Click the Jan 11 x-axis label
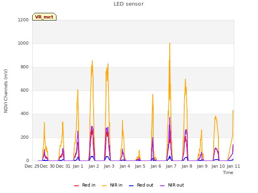Image resolution: width=258 pixels, height=193 pixels. coord(233,166)
